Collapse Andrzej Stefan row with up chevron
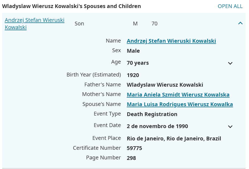Viewport: 249px width, 169px height. pos(240,24)
